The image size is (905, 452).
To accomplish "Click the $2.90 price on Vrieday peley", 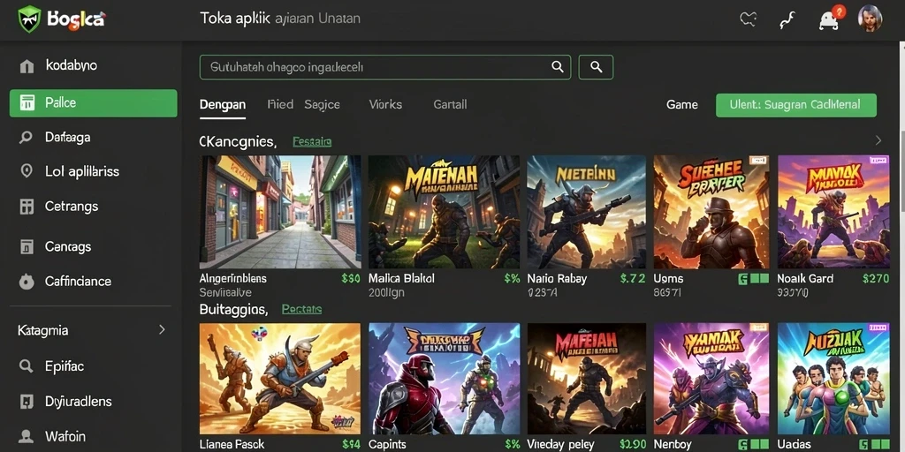I will click(x=633, y=445).
